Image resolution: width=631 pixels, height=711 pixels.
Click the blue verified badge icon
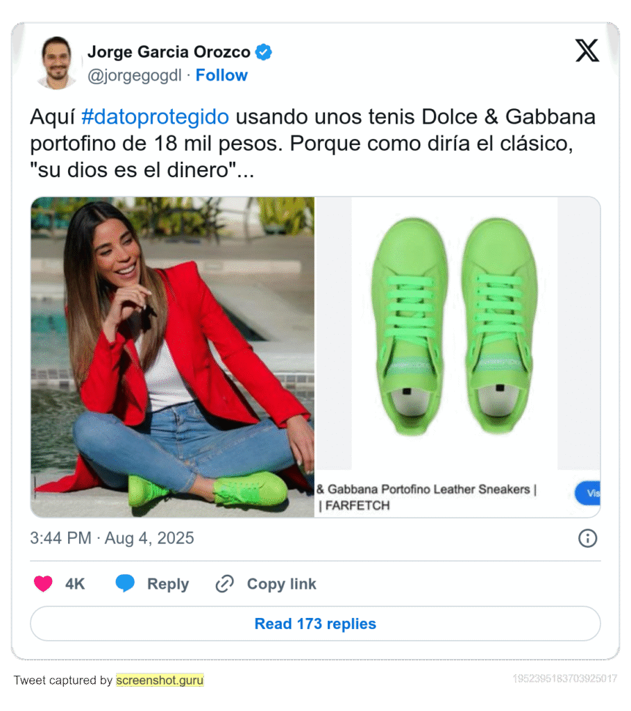[263, 52]
